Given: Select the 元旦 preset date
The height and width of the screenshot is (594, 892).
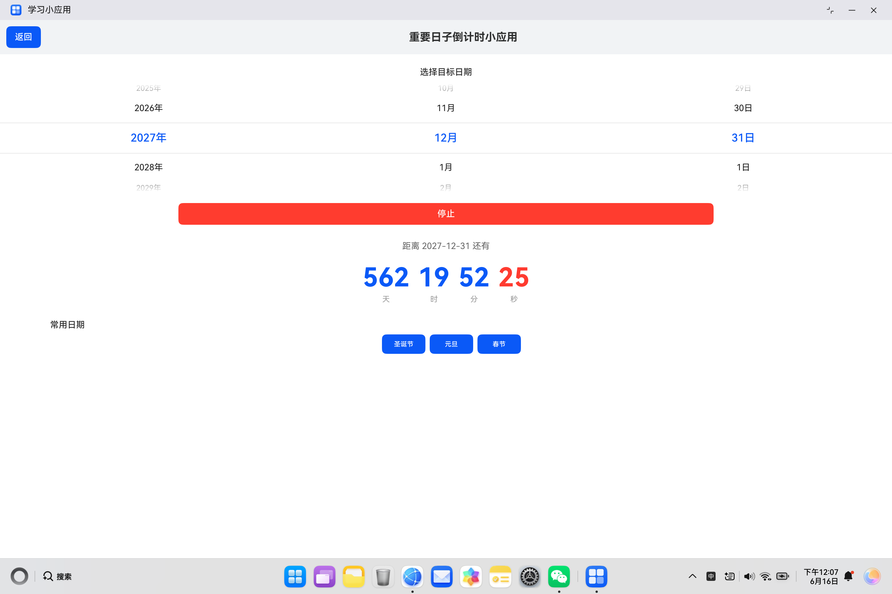Looking at the screenshot, I should pyautogui.click(x=451, y=344).
